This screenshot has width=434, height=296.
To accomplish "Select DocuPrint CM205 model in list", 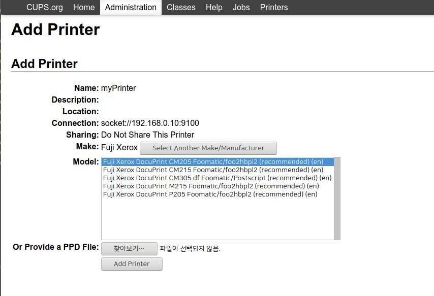I will coord(213,162).
